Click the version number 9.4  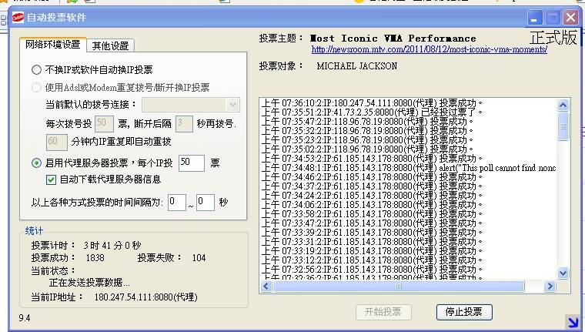click(25, 318)
